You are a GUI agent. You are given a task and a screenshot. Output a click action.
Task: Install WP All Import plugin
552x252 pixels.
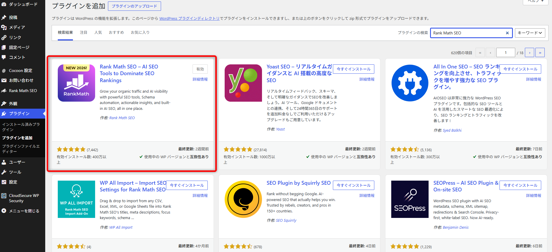click(x=187, y=185)
